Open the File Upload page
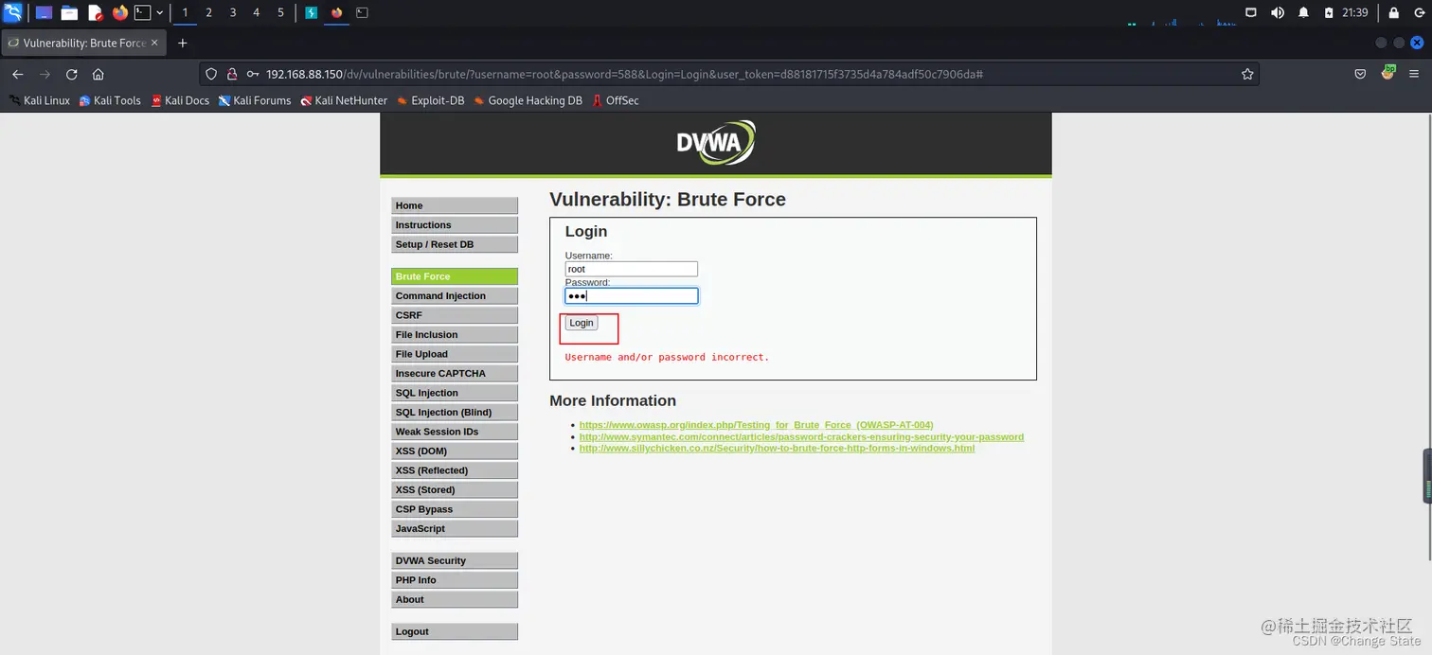 coord(455,354)
